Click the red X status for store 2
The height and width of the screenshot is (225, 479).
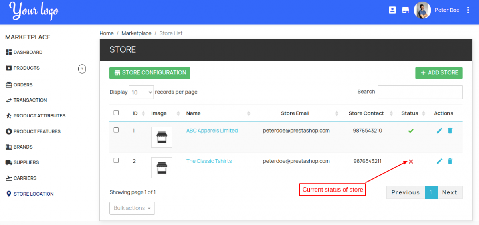[411, 162]
